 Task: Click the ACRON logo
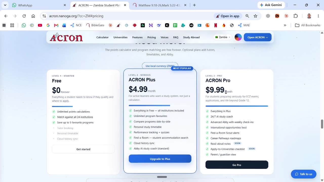coord(66,37)
